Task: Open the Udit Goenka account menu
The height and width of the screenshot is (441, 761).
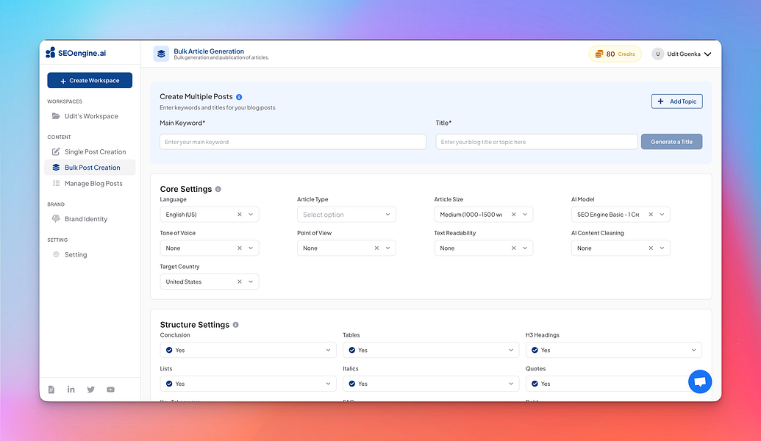Action: 682,54
